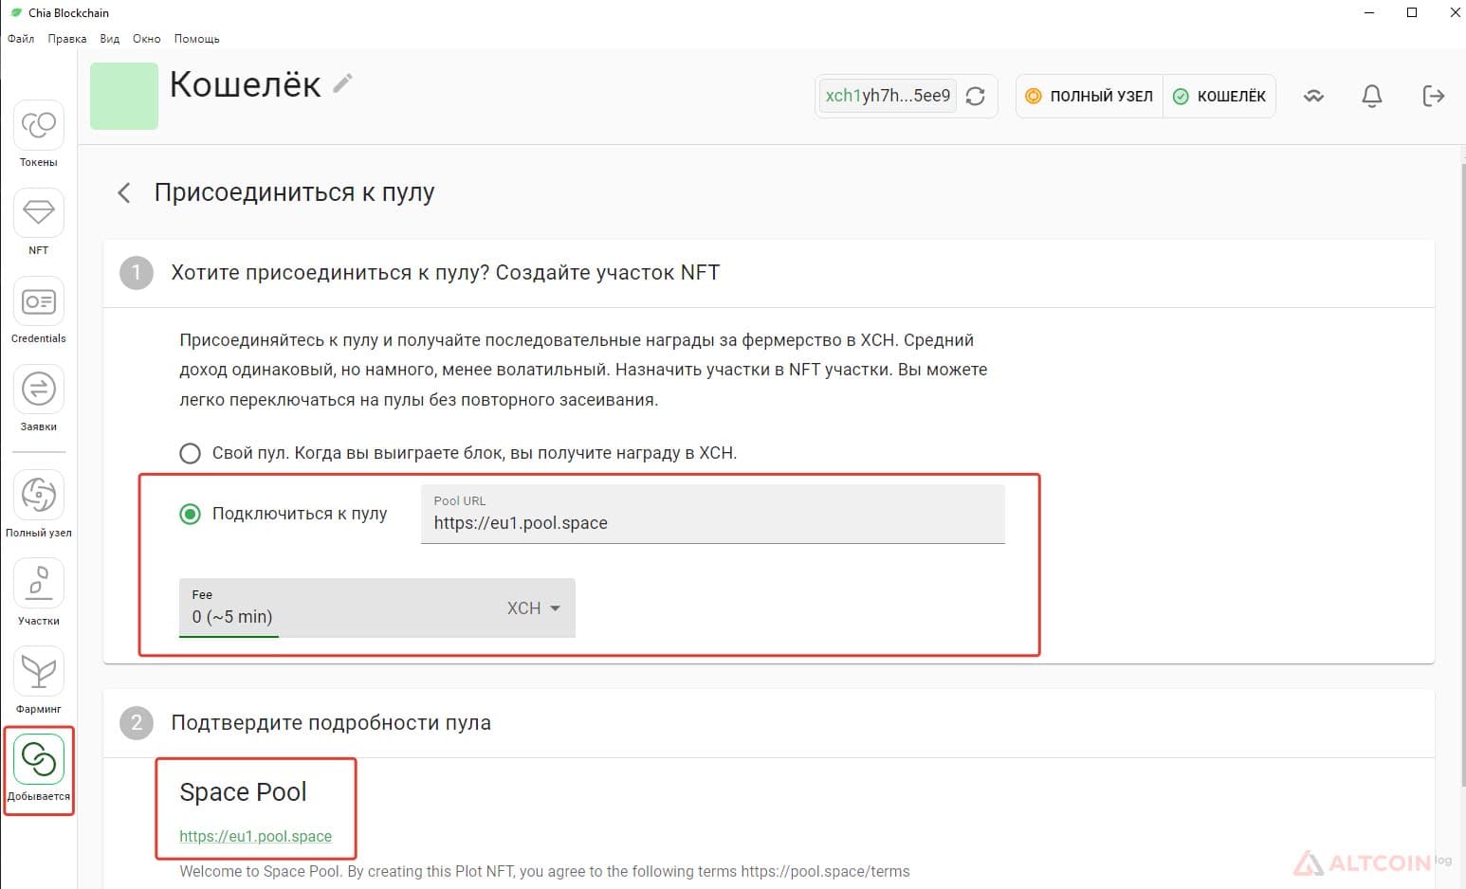The height and width of the screenshot is (889, 1466).
Task: Open the Участки plots section
Action: point(39,591)
